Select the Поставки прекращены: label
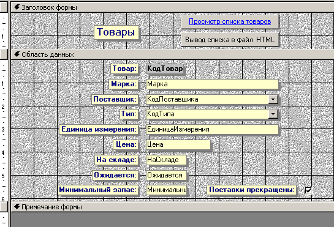 [x=252, y=190]
